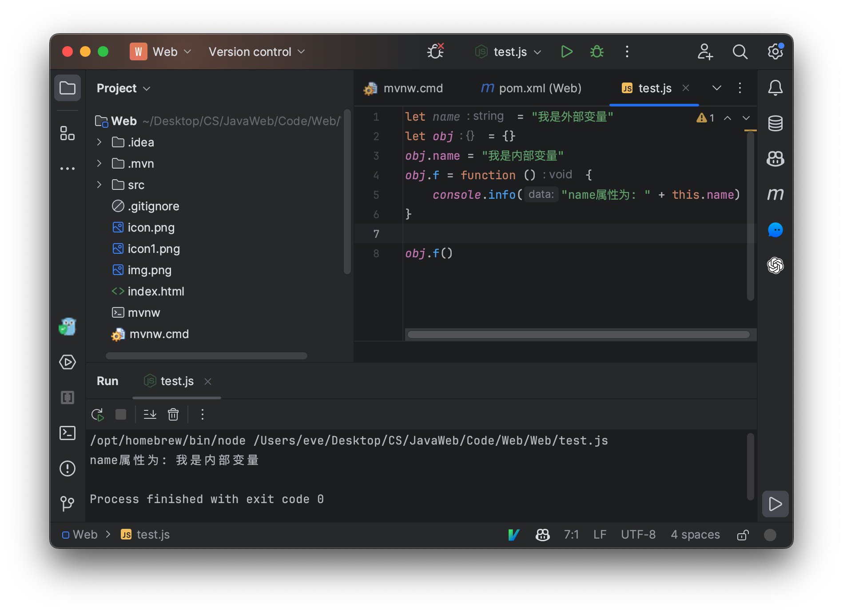The image size is (843, 614).
Task: Open the Copilot tool window in right sidebar
Action: [775, 159]
